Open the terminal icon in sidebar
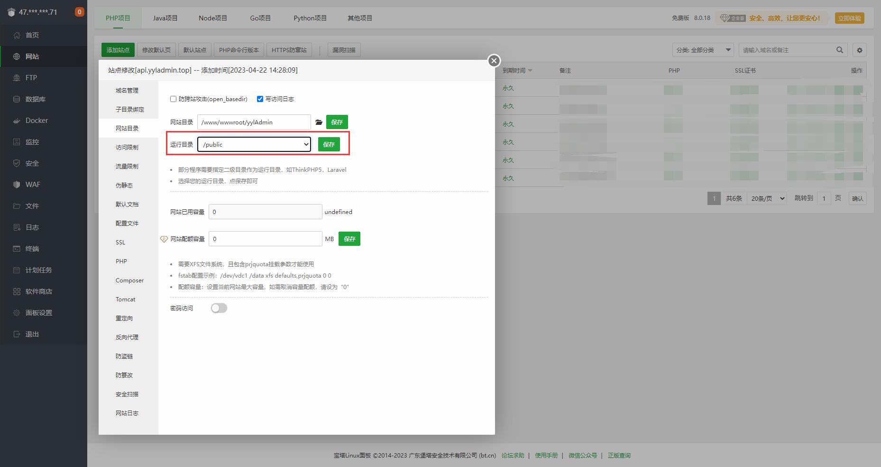The image size is (881, 467). point(17,249)
